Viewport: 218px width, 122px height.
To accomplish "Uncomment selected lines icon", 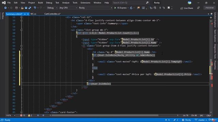I will pos(163,8).
